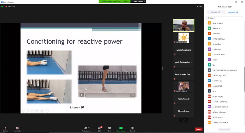Unmute the microphone
The image size is (245, 133).
pyautogui.click(x=5, y=129)
